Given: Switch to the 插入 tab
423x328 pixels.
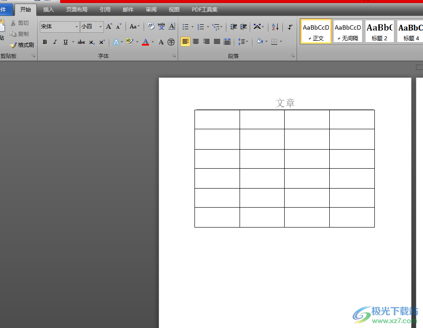Looking at the screenshot, I should coord(49,10).
